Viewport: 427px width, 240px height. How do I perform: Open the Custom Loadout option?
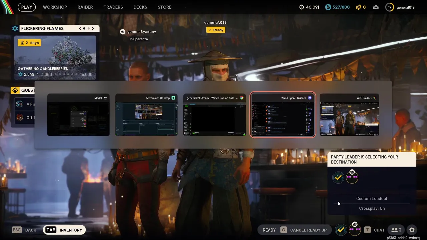pyautogui.click(x=372, y=198)
